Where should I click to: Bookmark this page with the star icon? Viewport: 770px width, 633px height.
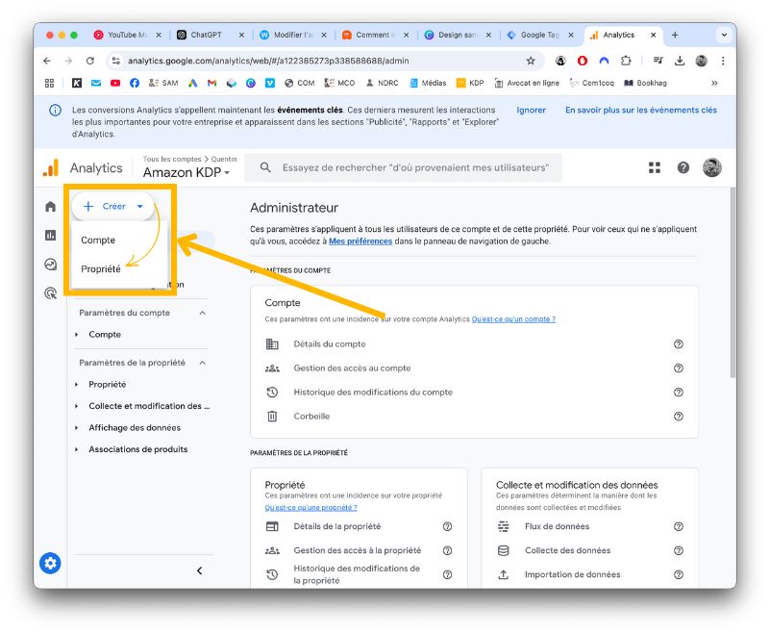531,61
